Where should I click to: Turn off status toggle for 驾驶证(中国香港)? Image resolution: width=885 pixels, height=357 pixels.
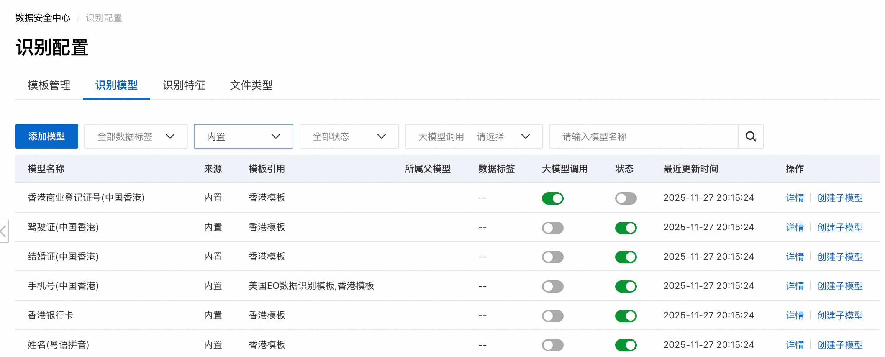(626, 228)
